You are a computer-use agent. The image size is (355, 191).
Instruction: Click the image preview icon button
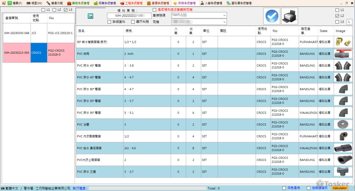tap(90, 16)
